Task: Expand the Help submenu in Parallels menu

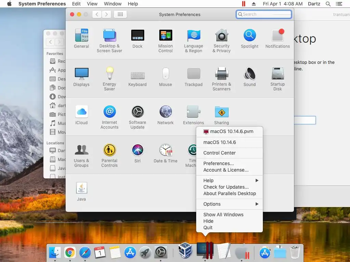Action: 229,180
